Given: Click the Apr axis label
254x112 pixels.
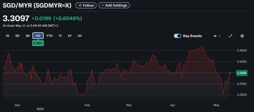Looking at the screenshot, I should [173, 105].
